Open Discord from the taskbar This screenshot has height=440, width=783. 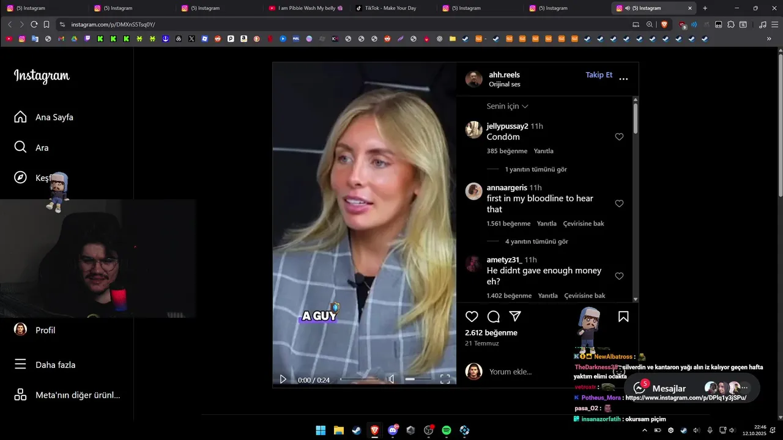click(x=393, y=430)
